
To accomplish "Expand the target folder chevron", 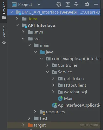I will pyautogui.click(x=23, y=125).
